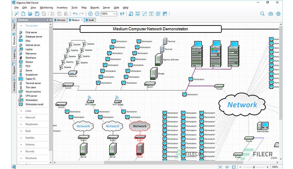Open the zoom percentage 100% dropdown
Image resolution: width=293 pixels, height=169 pixels.
pos(115,14)
